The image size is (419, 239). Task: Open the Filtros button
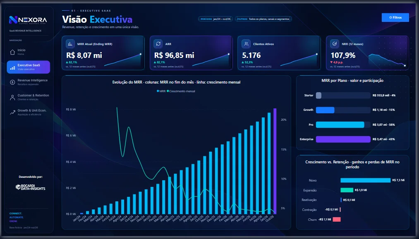pyautogui.click(x=395, y=17)
